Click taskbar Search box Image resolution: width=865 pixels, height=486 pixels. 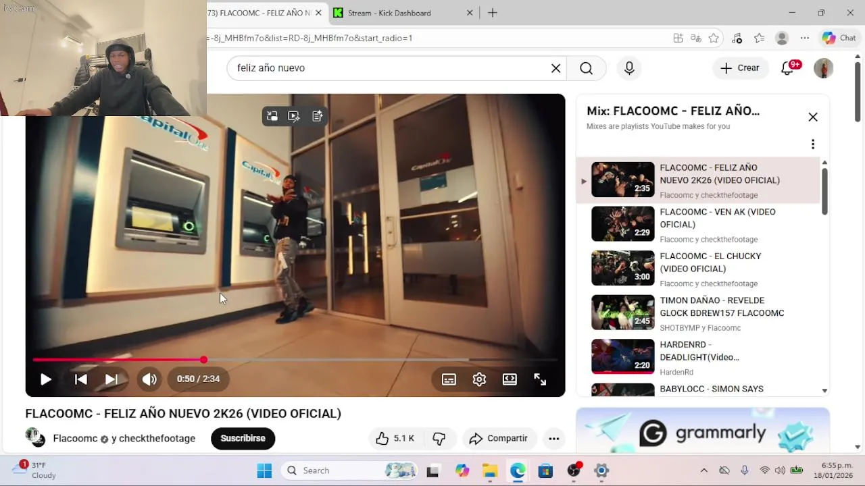click(349, 470)
